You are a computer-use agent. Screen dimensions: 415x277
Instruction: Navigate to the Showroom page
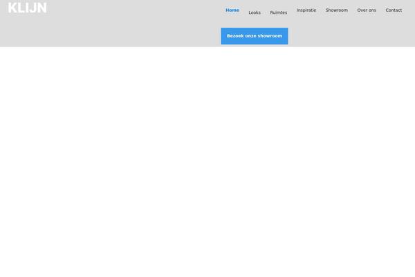tap(337, 10)
